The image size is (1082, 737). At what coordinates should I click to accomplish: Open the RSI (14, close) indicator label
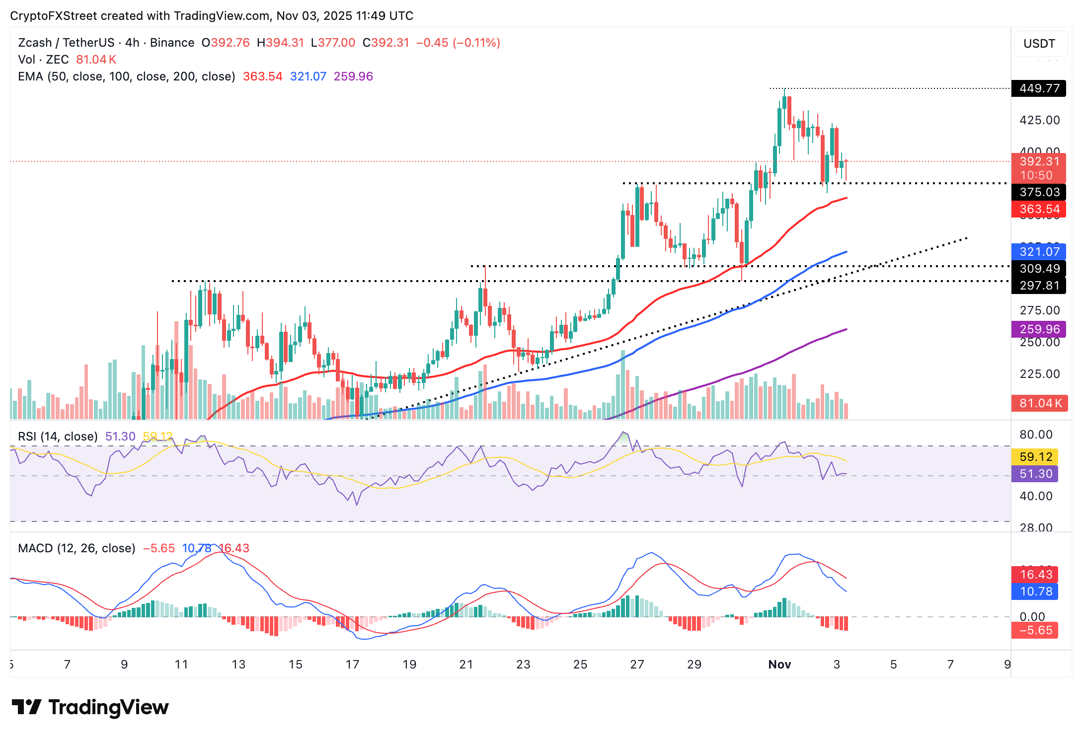(x=57, y=436)
